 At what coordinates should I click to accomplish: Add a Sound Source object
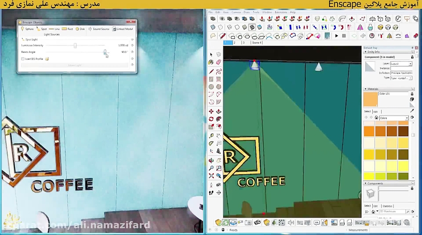click(x=99, y=29)
